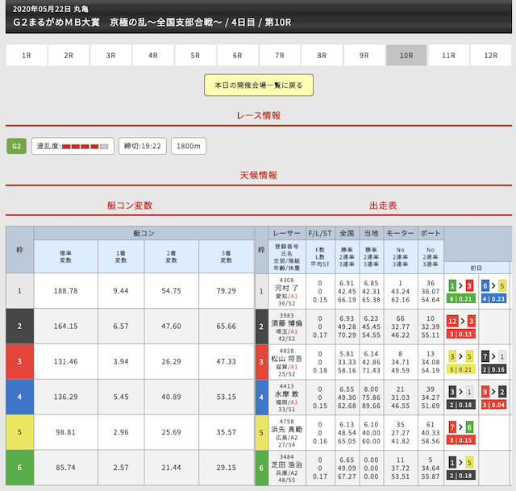This screenshot has width=516, height=491.
Task: Click the black 2|0.16 result badge
Action: pyautogui.click(x=493, y=369)
